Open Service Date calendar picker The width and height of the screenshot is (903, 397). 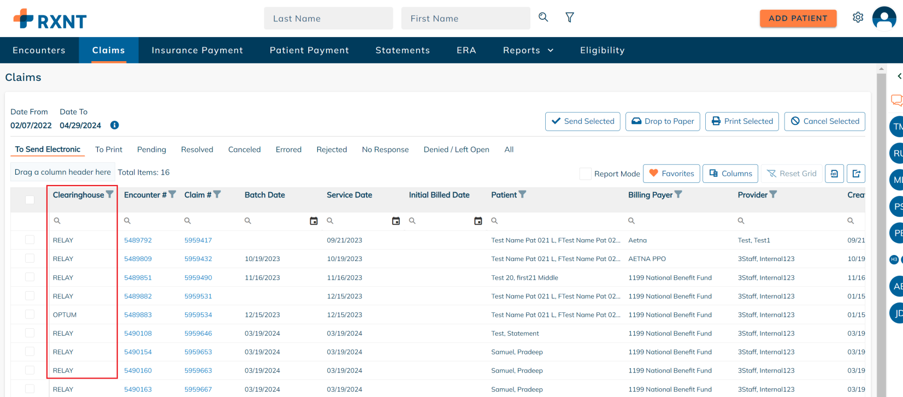click(396, 221)
